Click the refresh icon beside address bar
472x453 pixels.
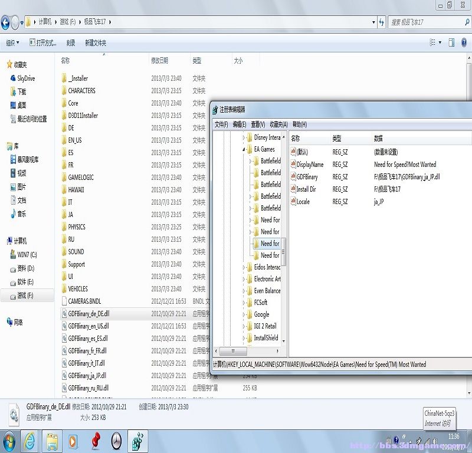pos(381,22)
